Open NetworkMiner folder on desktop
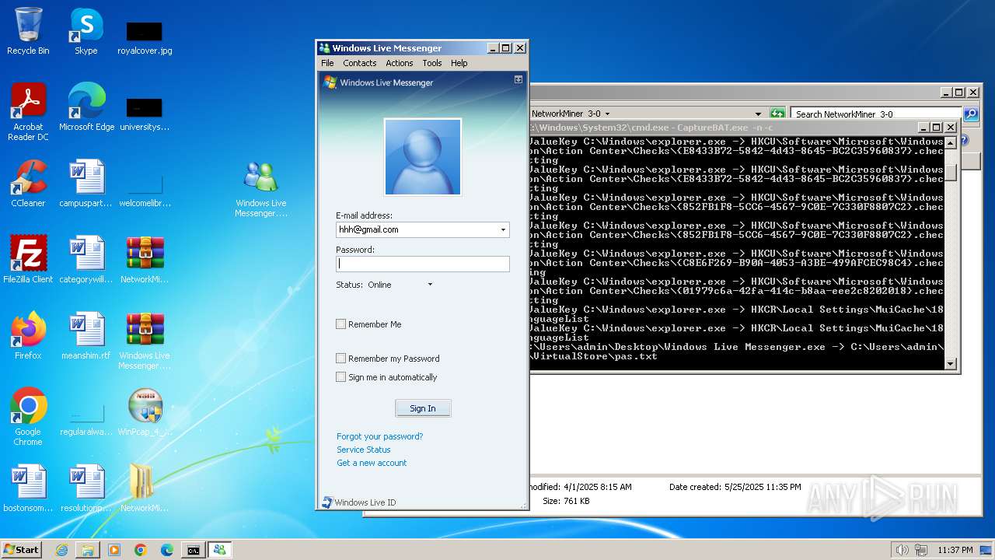995x560 pixels. click(145, 488)
